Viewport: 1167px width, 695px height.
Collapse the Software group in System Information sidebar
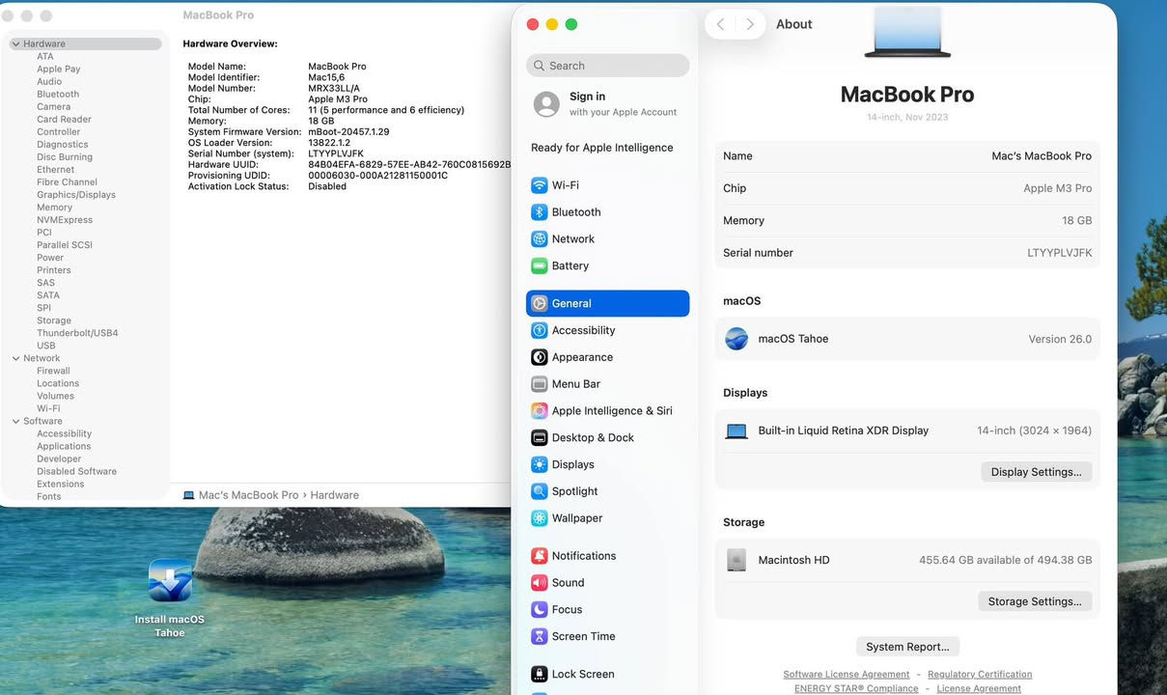(x=15, y=421)
